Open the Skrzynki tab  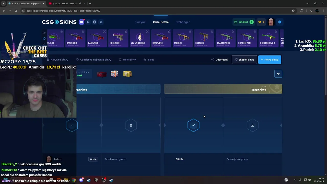point(141,22)
